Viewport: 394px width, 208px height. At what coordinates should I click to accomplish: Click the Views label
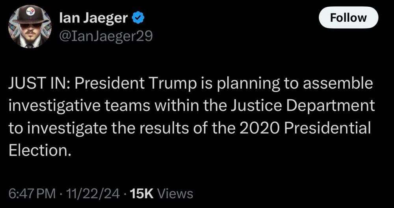tap(175, 194)
